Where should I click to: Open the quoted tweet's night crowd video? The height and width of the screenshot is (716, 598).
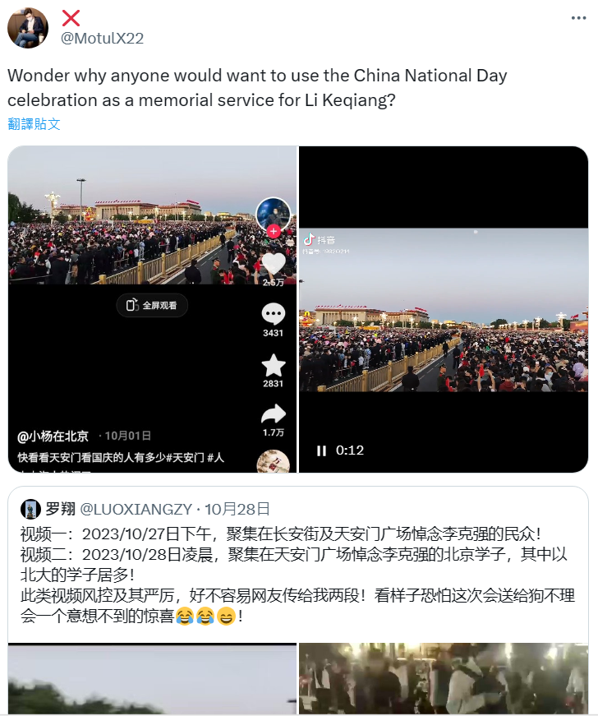(x=444, y=678)
